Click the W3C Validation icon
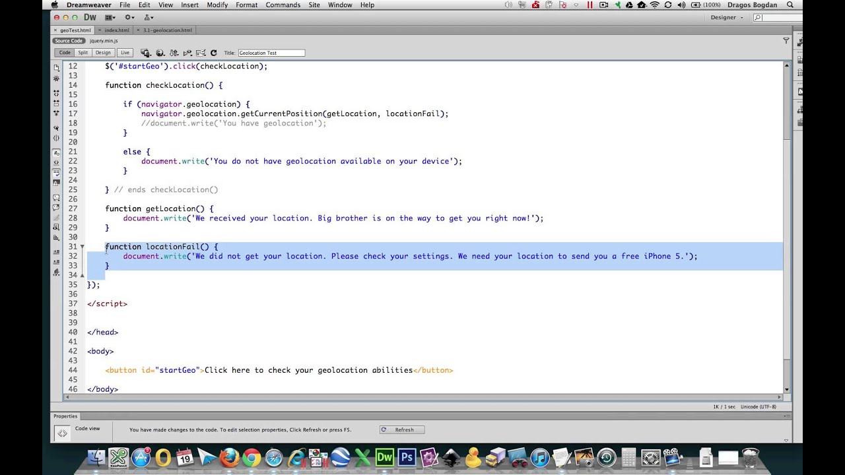The height and width of the screenshot is (475, 845). pyautogui.click(x=187, y=53)
